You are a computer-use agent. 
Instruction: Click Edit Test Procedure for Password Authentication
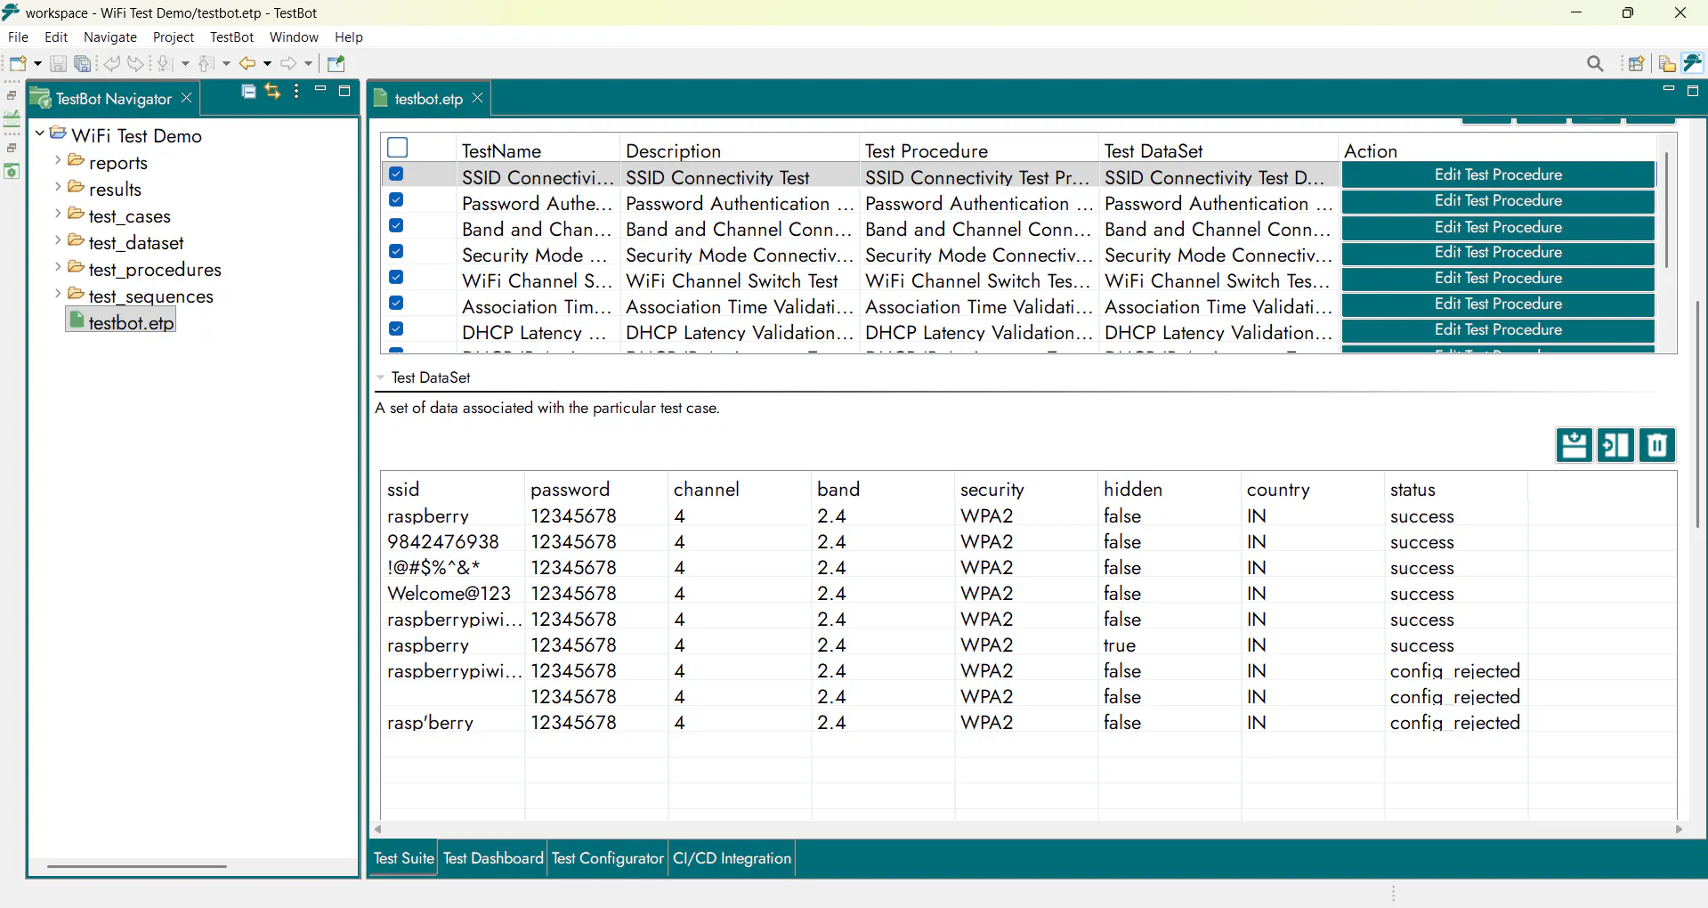point(1498,200)
